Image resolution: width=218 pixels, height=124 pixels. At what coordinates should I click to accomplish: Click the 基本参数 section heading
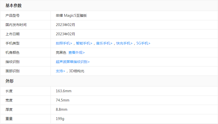click(14, 5)
